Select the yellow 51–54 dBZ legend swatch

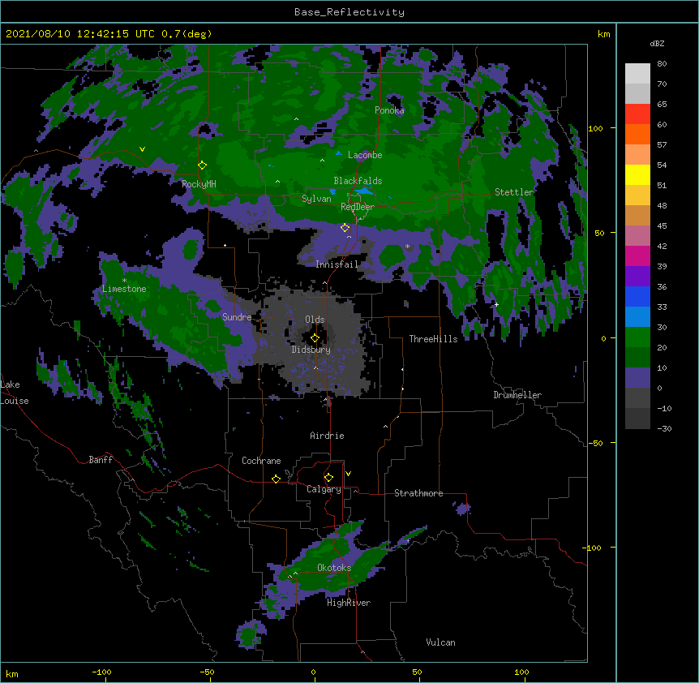click(x=637, y=174)
